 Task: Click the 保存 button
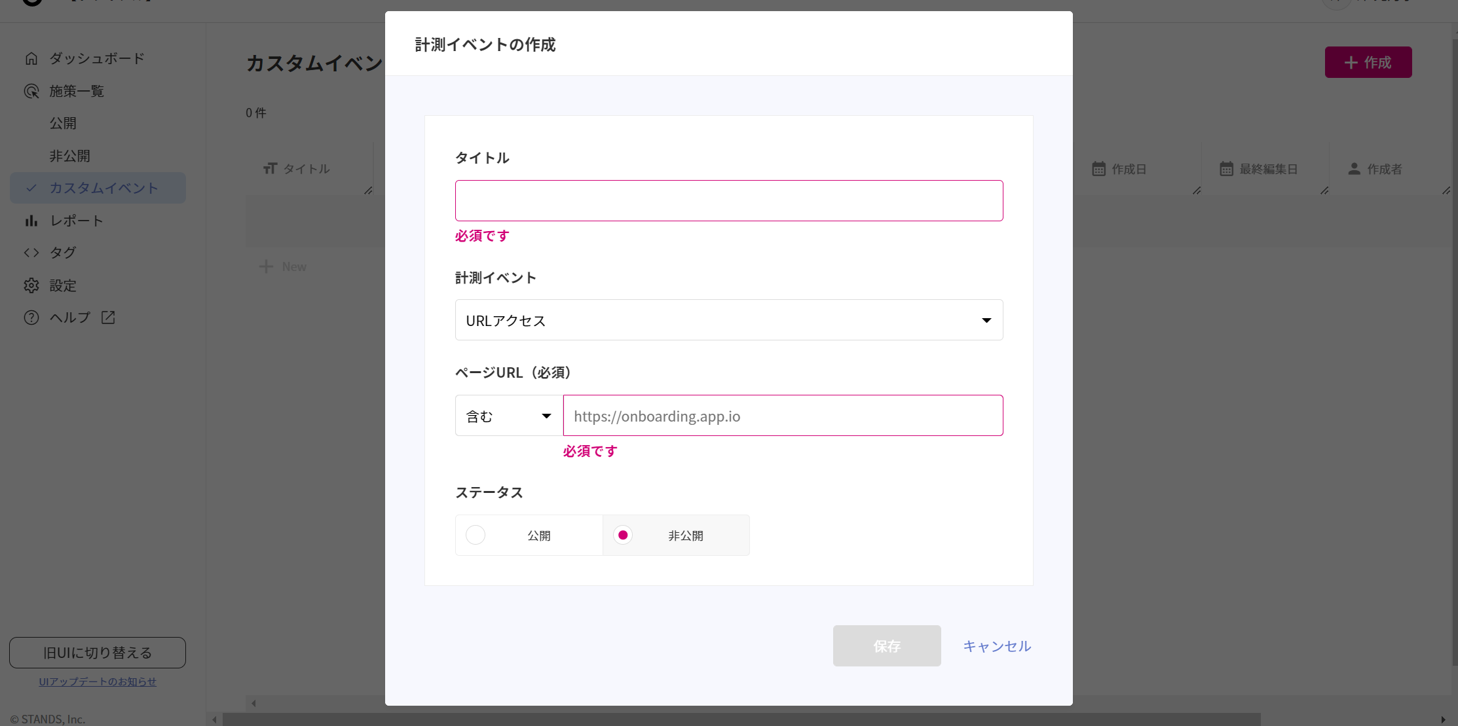click(x=887, y=646)
